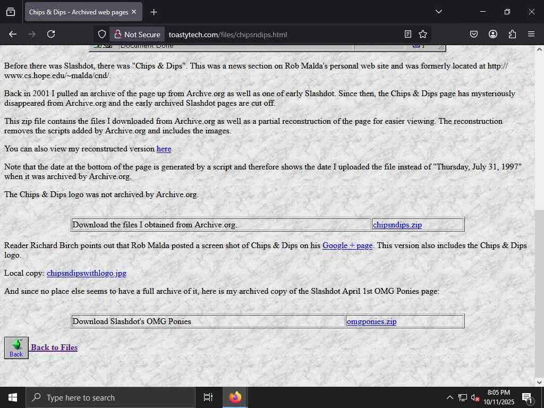Follow the Back to Files link
The height and width of the screenshot is (408, 544).
54,347
